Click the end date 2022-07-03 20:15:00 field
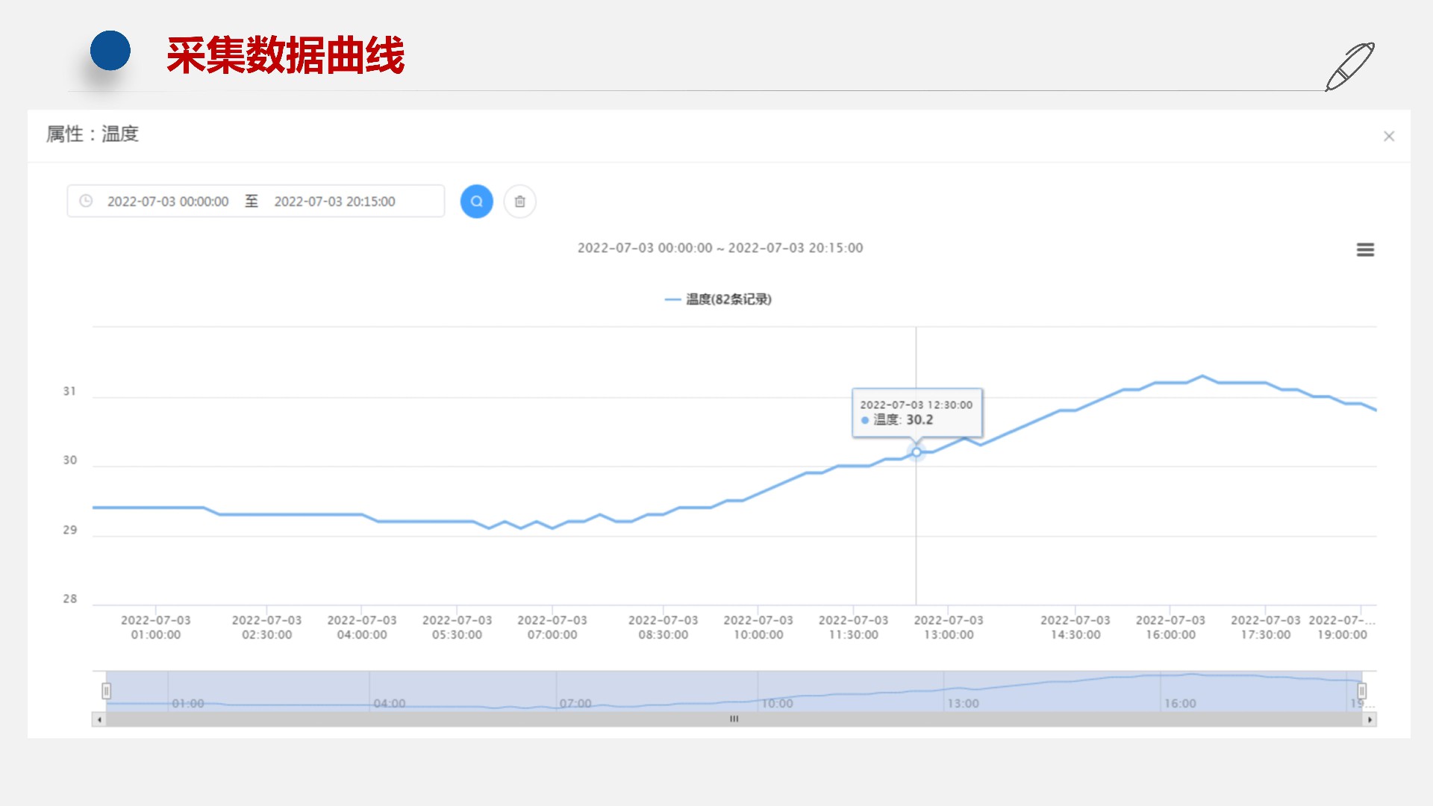1433x806 pixels. (334, 201)
